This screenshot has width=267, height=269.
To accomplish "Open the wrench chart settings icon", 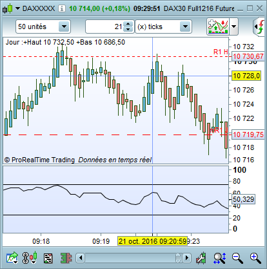I will click(201, 258).
